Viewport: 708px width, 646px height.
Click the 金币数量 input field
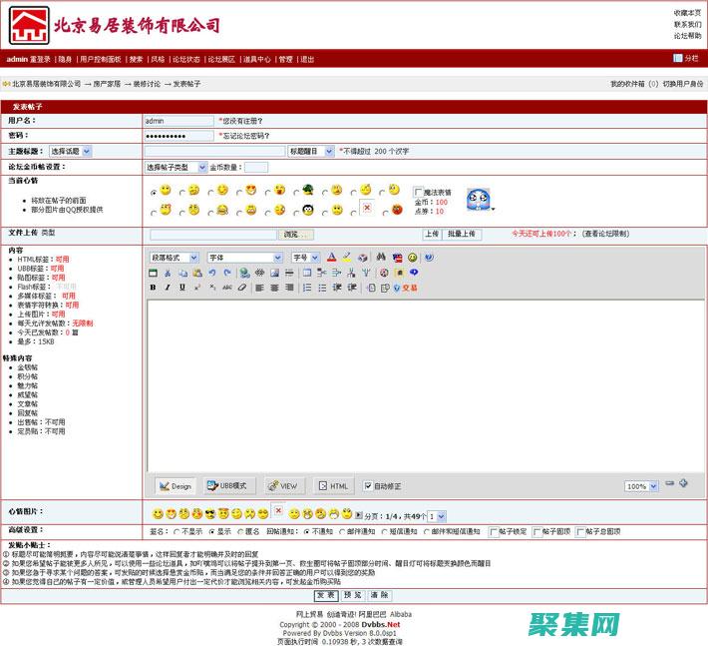coord(256,167)
